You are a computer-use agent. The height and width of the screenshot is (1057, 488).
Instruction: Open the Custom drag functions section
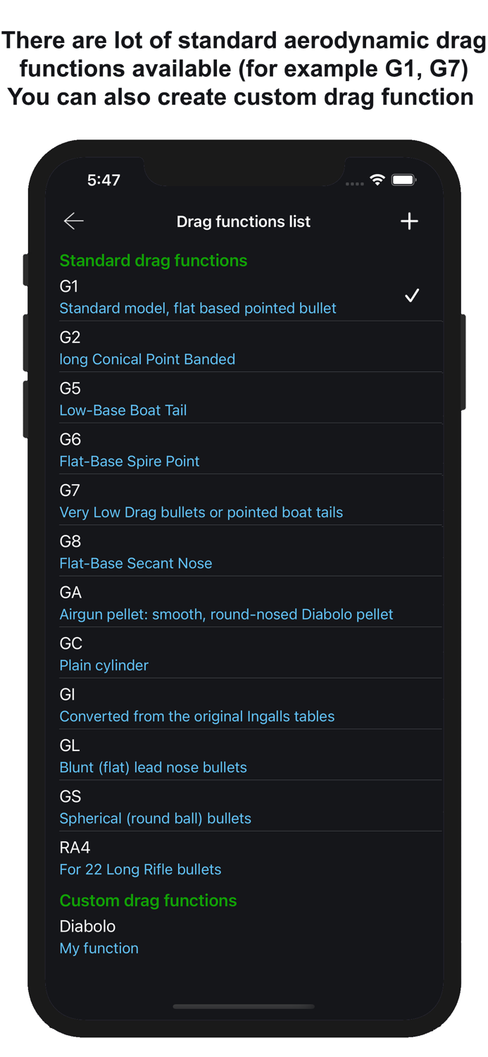pos(148,901)
